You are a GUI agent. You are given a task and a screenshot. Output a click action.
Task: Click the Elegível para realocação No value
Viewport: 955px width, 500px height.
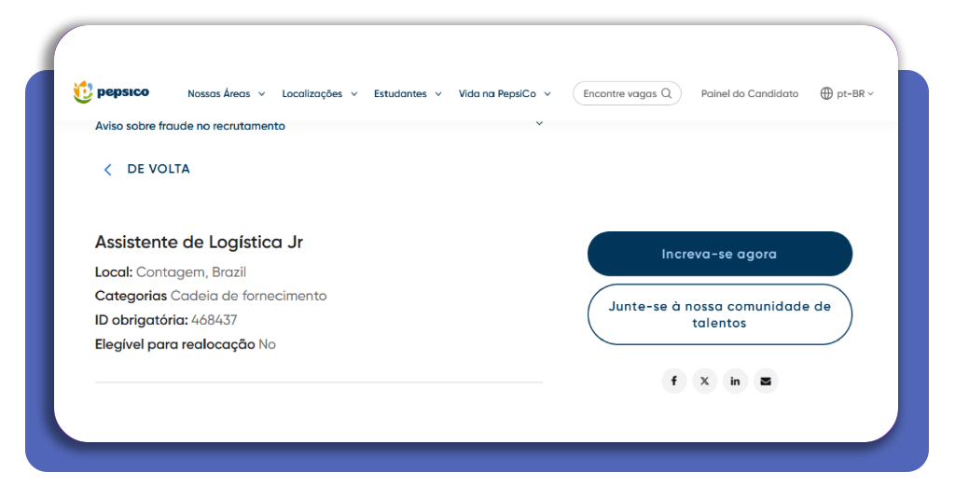(267, 345)
